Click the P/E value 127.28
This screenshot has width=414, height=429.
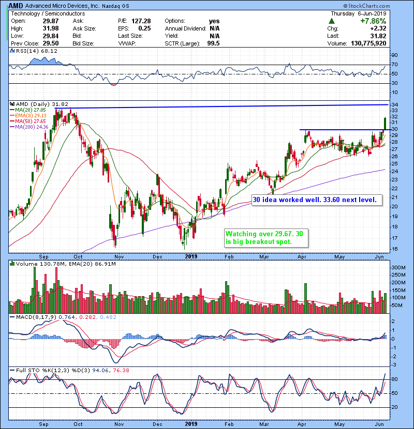click(141, 21)
